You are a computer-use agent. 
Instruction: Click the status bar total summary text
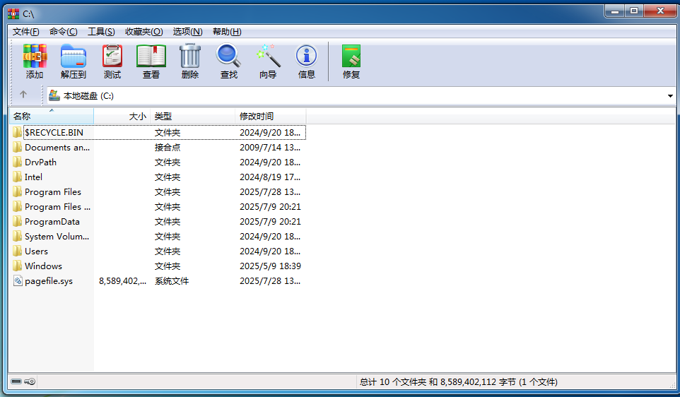pyautogui.click(x=458, y=382)
